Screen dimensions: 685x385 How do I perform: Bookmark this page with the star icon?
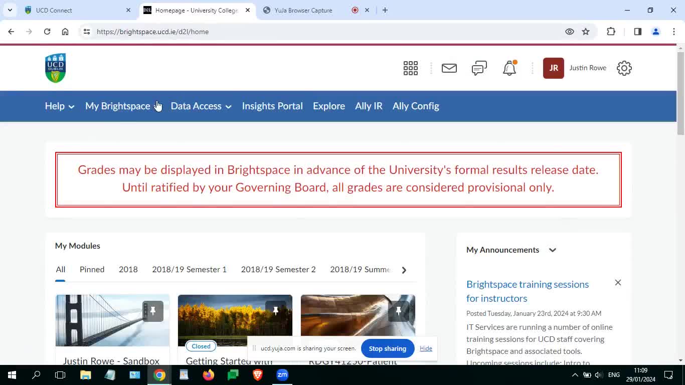coord(585,32)
